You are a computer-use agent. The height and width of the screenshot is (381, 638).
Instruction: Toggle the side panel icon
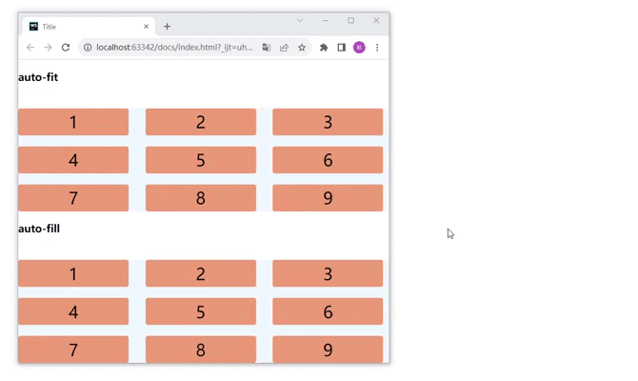342,48
